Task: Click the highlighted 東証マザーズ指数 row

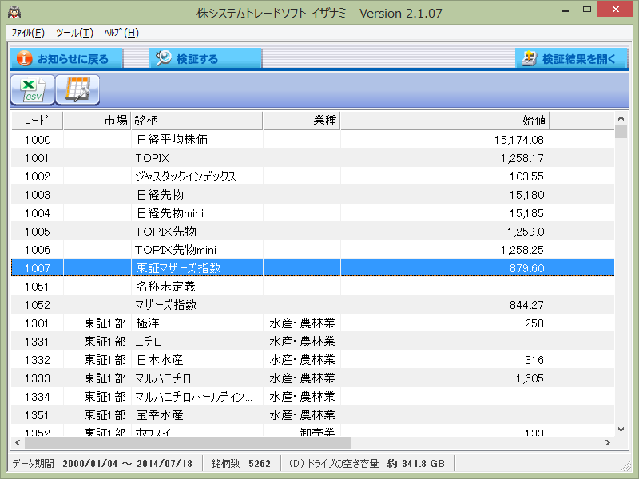Action: pos(312,268)
